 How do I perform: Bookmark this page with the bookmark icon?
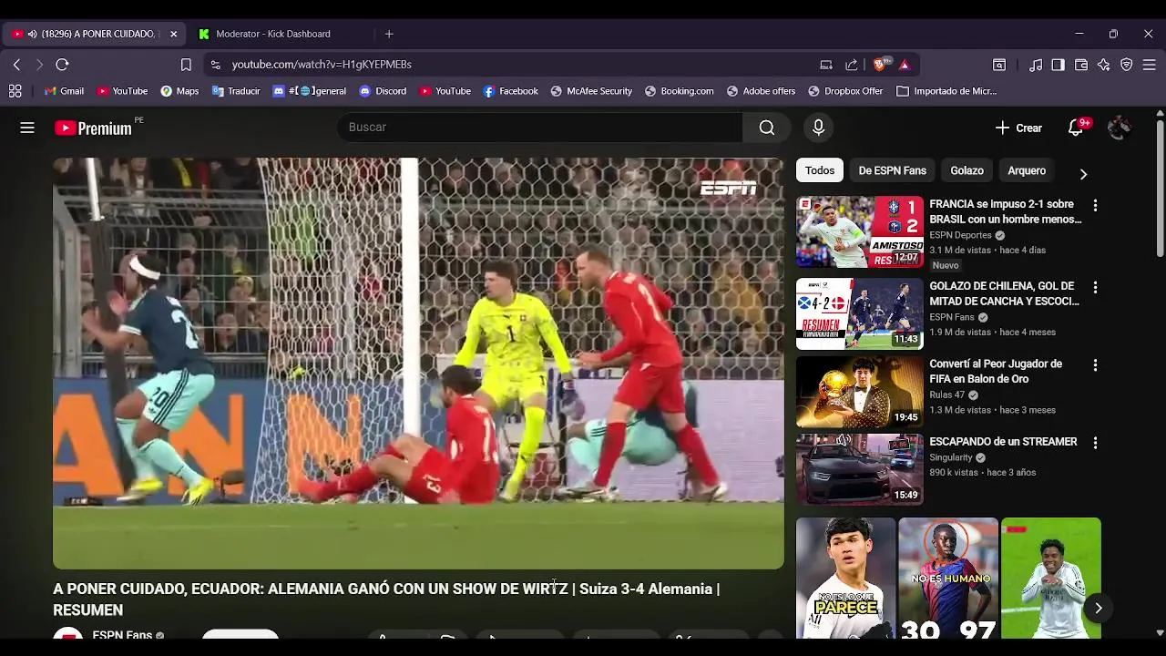186,65
